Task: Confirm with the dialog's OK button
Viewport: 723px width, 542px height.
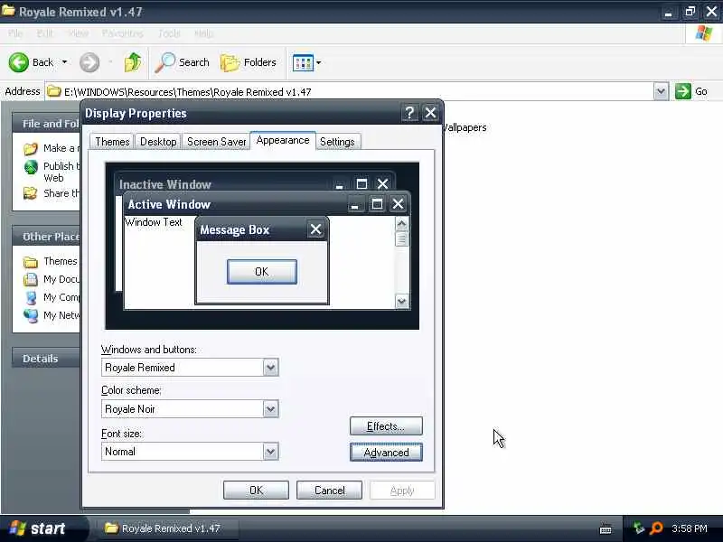Action: [x=256, y=490]
